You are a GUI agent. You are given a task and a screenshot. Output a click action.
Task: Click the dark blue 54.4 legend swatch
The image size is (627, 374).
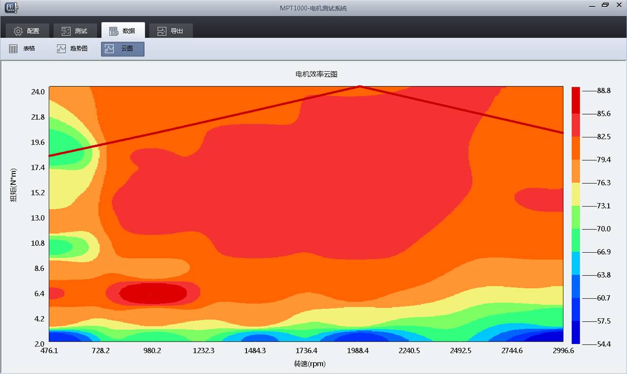(576, 332)
